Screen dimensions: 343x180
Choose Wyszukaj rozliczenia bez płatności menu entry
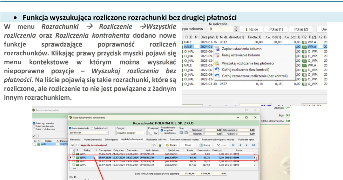[248, 63]
